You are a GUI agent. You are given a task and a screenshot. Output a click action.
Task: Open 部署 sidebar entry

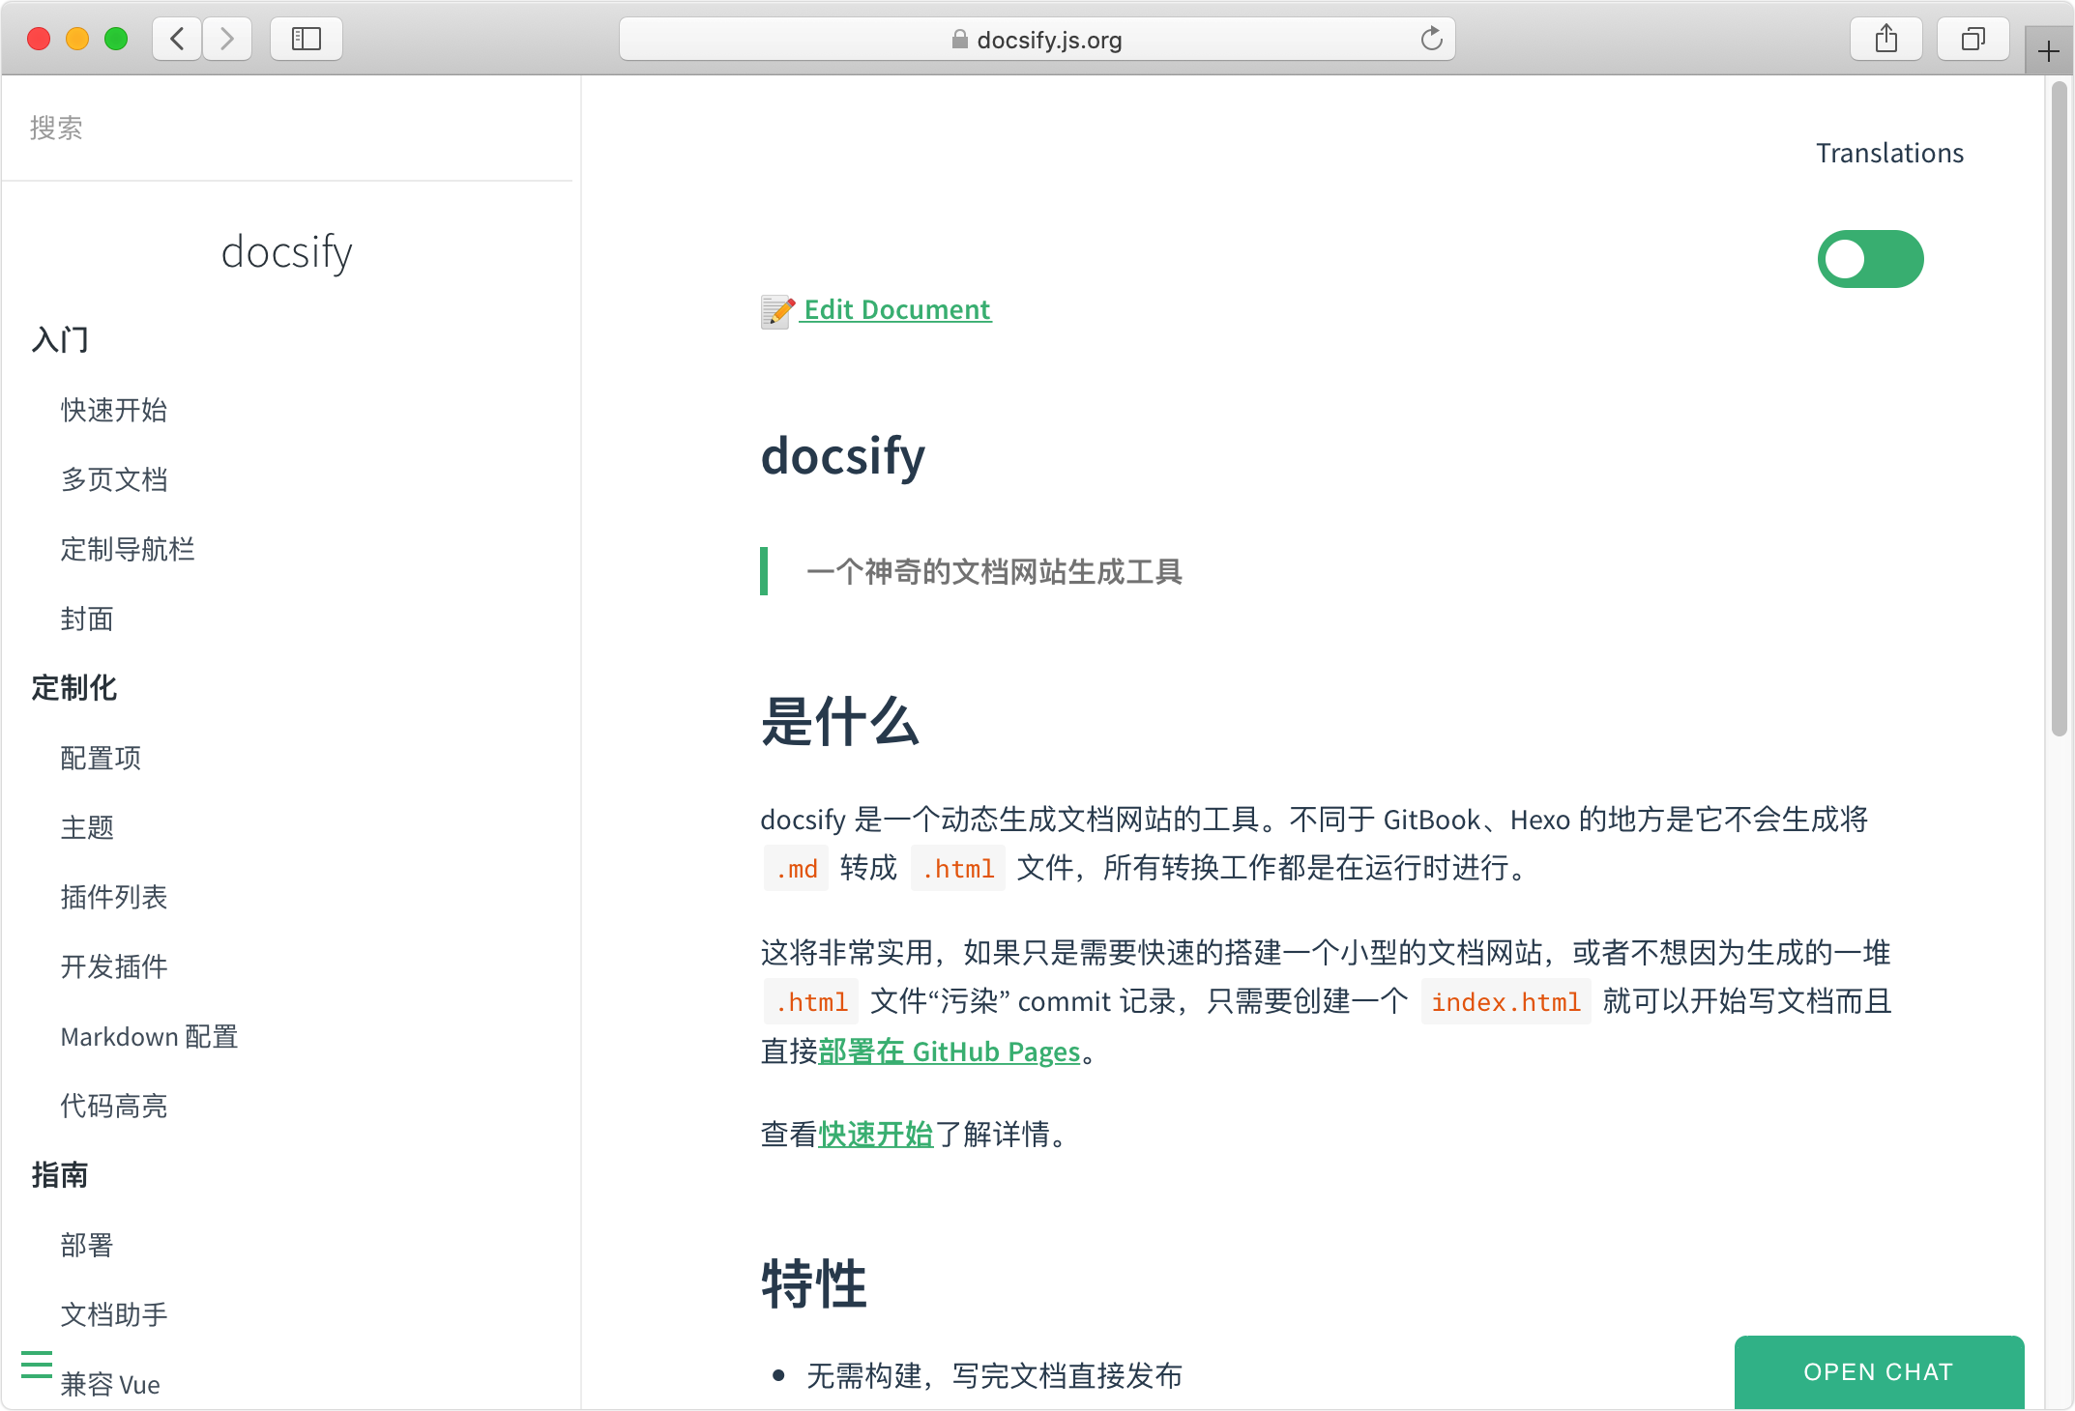click(87, 1245)
